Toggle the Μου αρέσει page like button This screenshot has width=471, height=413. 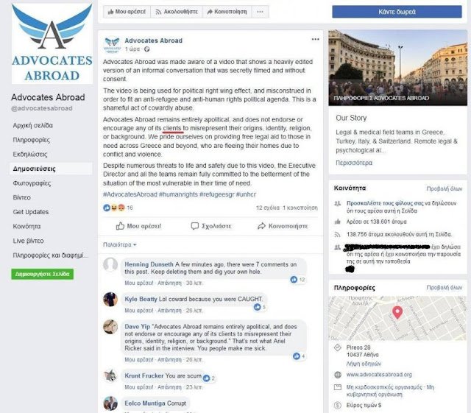click(127, 12)
